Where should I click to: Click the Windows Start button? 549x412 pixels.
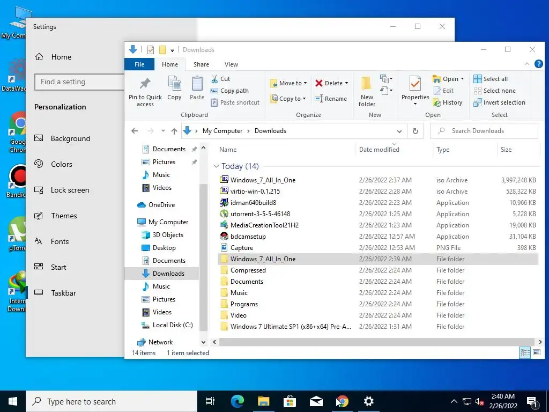[x=13, y=401]
